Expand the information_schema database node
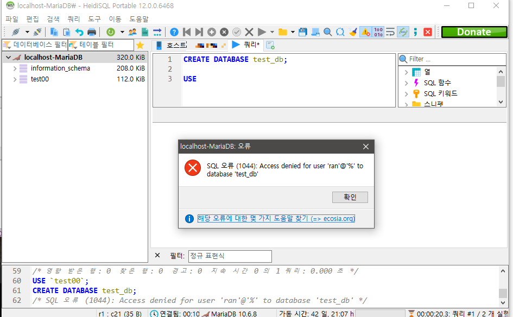Image resolution: width=513 pixels, height=317 pixels. tap(15, 68)
